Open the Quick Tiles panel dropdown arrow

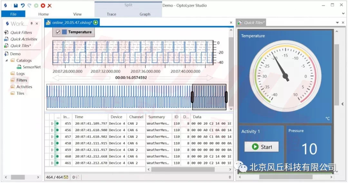[x=337, y=23]
